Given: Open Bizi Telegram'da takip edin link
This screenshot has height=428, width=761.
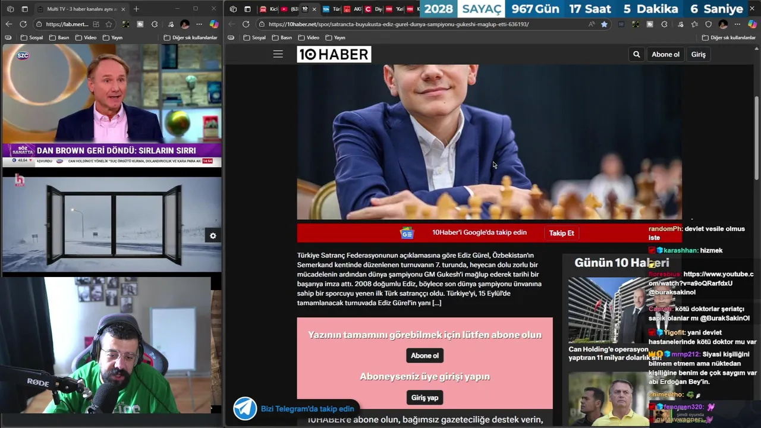Looking at the screenshot, I should pos(307,408).
